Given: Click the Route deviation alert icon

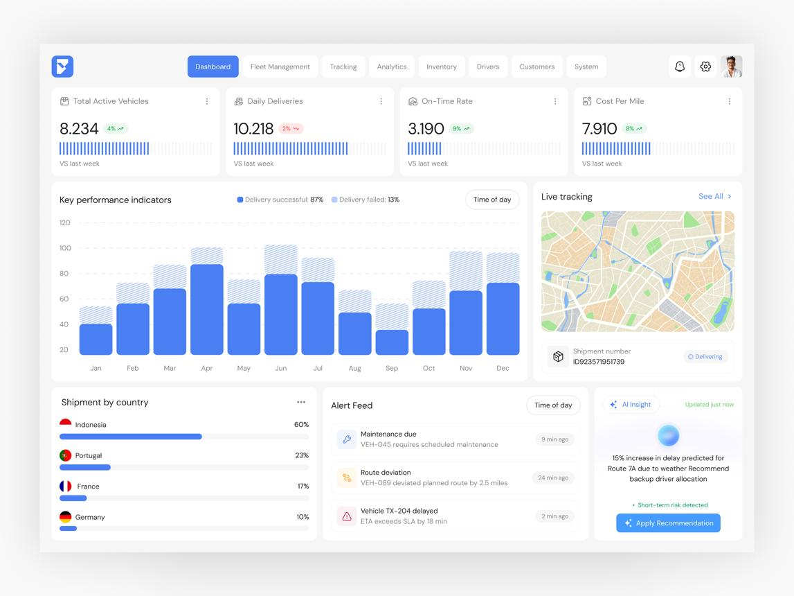Looking at the screenshot, I should 347,477.
